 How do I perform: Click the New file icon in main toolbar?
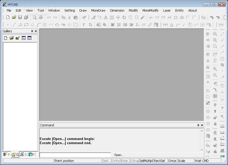8,18
